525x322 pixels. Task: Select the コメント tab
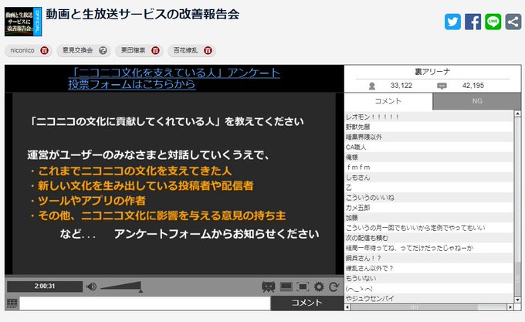pos(388,101)
